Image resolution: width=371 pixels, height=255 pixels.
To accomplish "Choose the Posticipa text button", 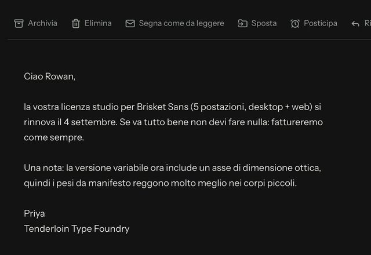I will coord(321,23).
